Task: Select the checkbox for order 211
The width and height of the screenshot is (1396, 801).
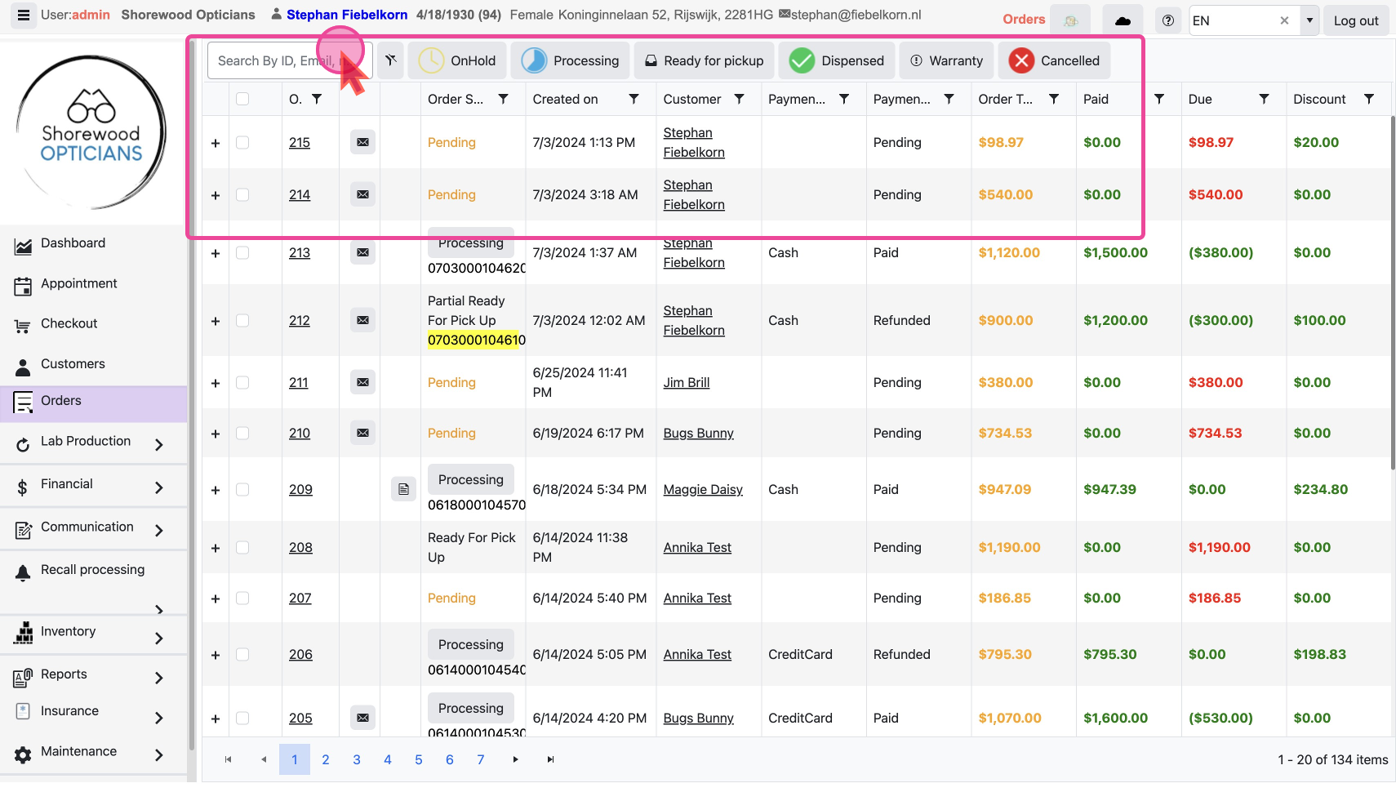Action: pos(242,382)
